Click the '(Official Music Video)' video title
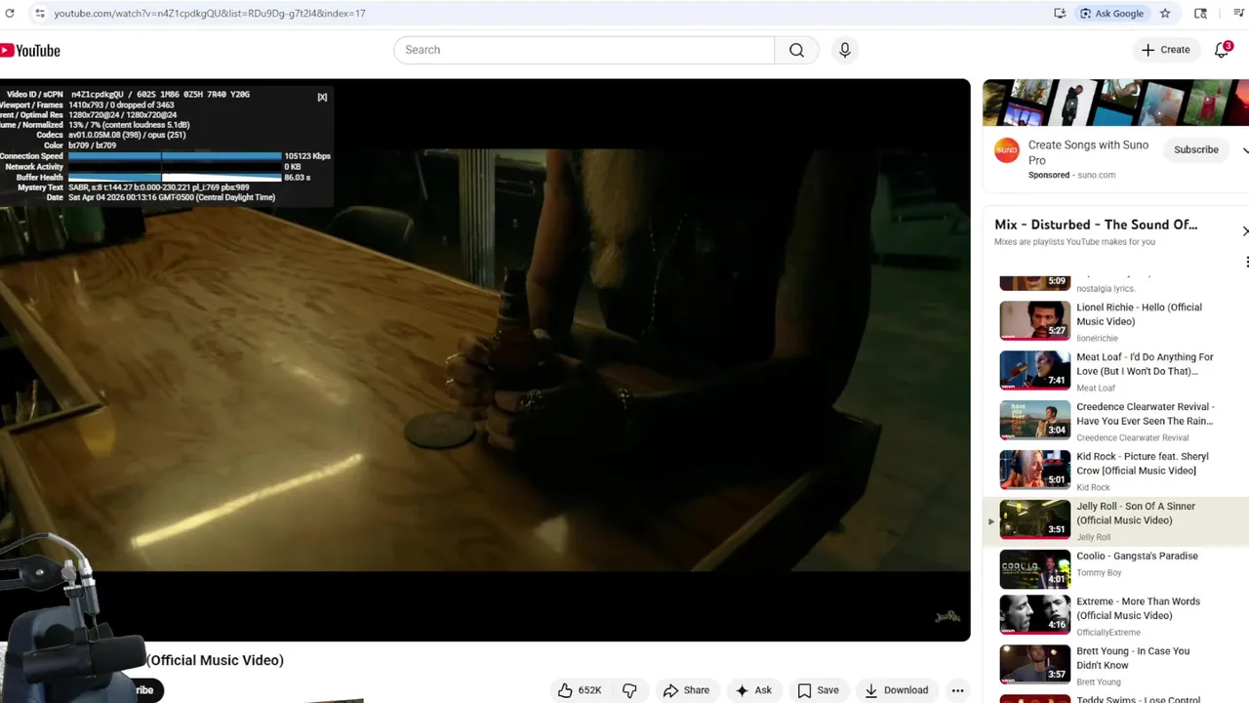The width and height of the screenshot is (1249, 703). (x=215, y=660)
